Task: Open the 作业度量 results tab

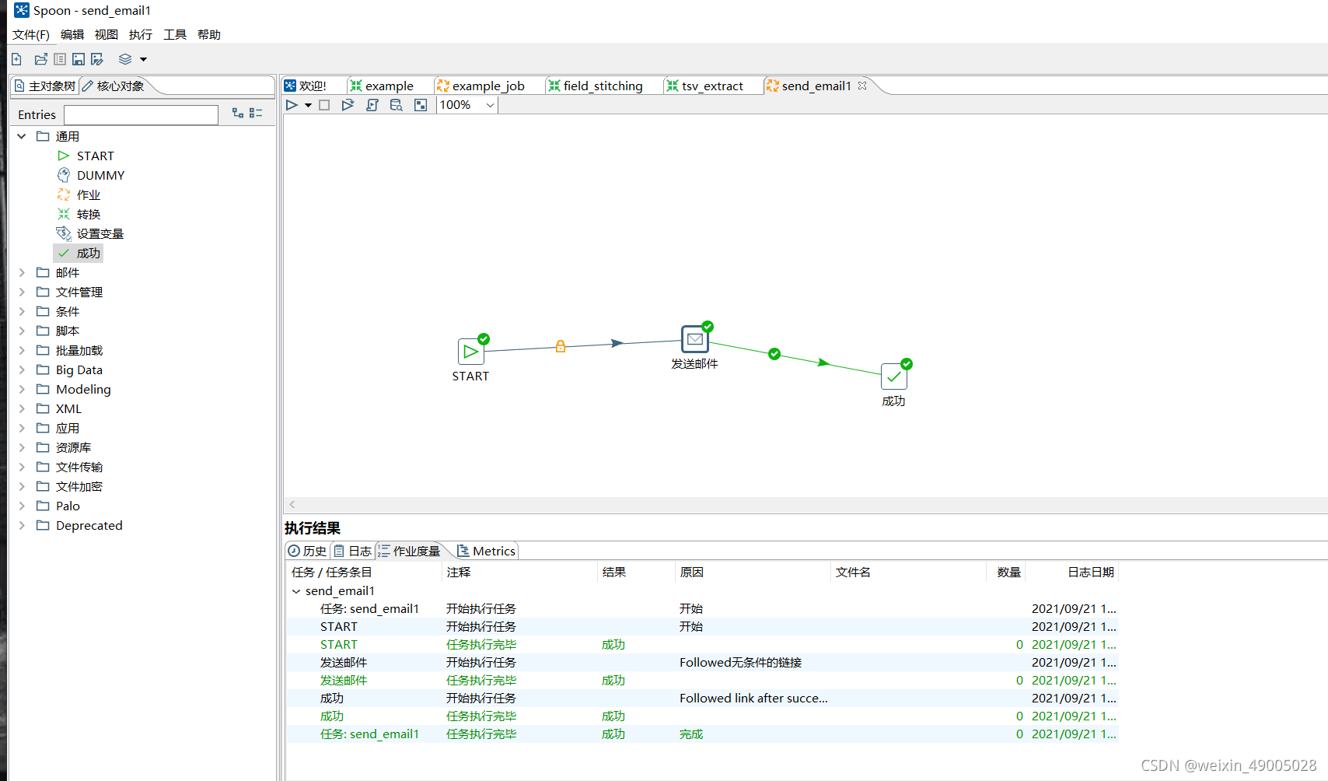Action: [x=410, y=551]
